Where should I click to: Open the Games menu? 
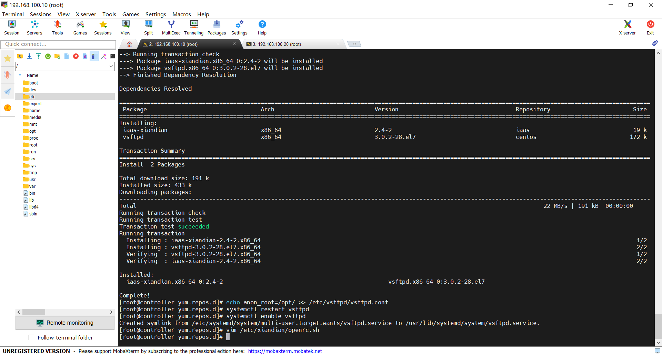pos(131,14)
